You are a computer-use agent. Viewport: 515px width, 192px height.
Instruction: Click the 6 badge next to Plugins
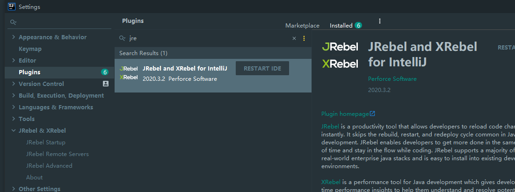[105, 72]
